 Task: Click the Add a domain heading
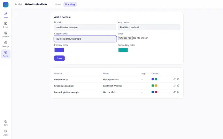62,17
